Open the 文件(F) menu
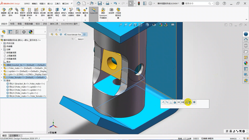Viewport: 249px width, 140px height. point(27,4)
